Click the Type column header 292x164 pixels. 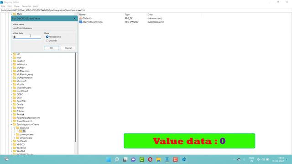[x=127, y=15]
